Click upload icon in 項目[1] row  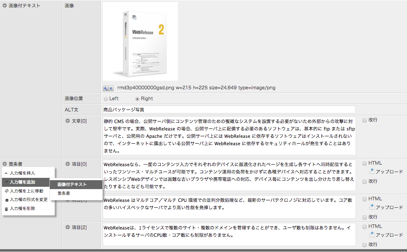point(372,207)
